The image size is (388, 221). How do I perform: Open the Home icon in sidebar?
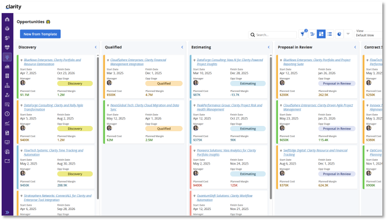click(7, 19)
